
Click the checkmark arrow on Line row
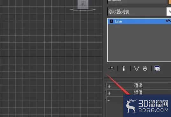coord(168,21)
